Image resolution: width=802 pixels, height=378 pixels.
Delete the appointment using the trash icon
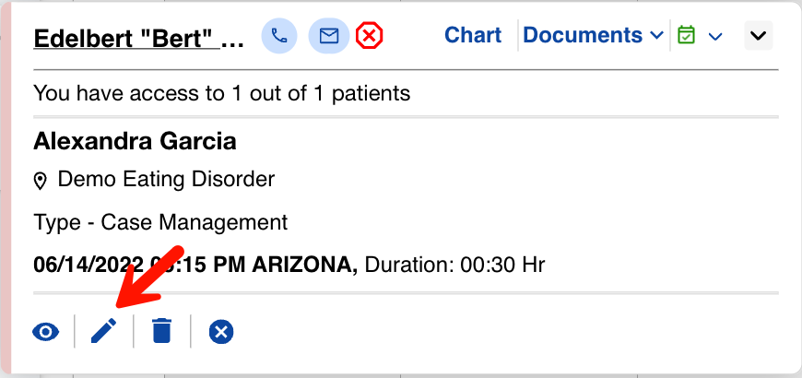162,331
